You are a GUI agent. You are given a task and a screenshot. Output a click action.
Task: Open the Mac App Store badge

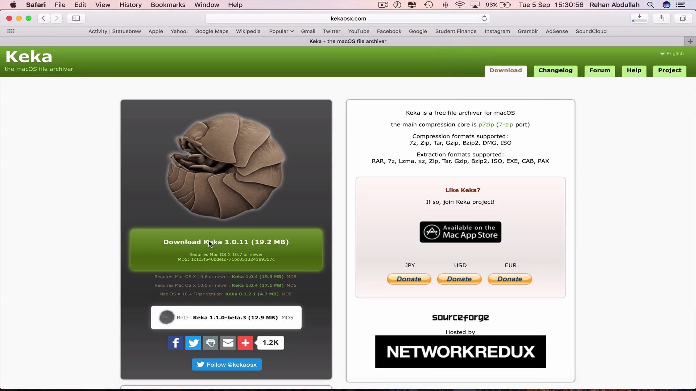click(460, 232)
